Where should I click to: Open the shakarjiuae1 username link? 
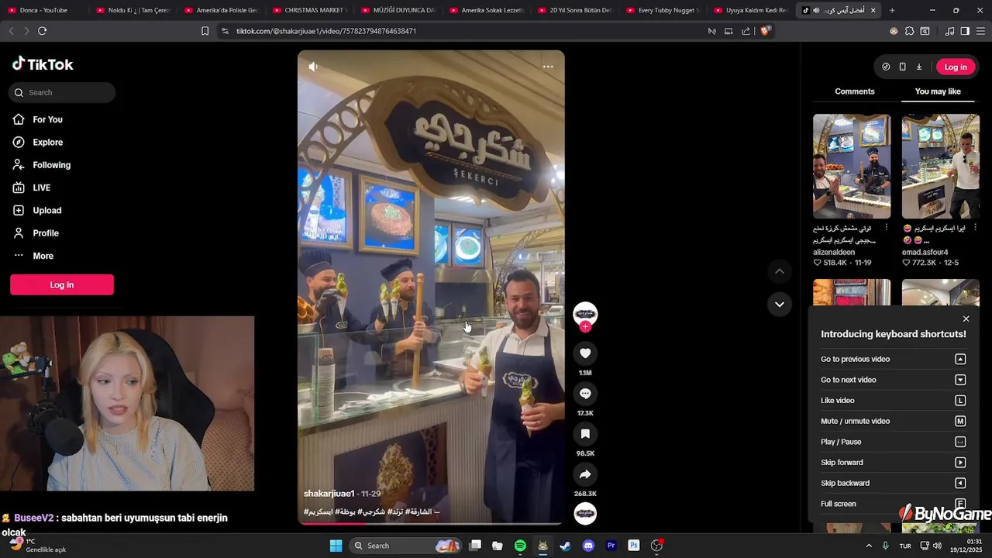point(329,494)
